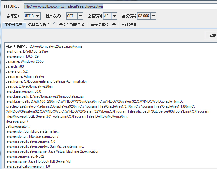Click the 漏洞编号 label
Viewport: 217px width, 169px height.
click(129, 16)
